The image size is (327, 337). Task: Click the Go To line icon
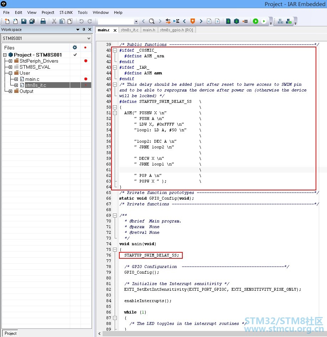click(176, 21)
